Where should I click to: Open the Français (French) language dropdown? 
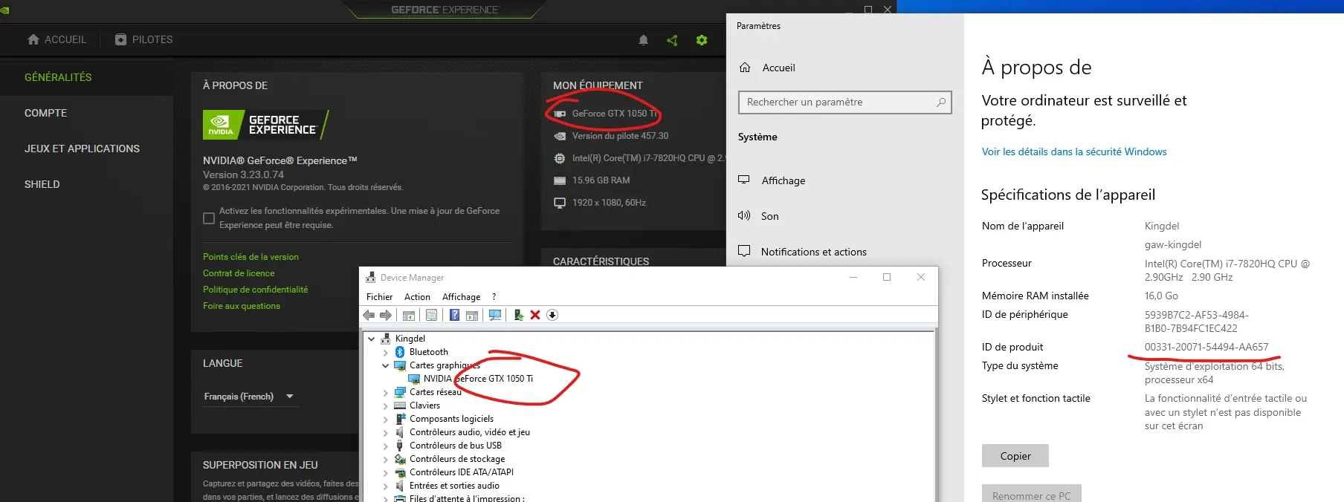(249, 397)
